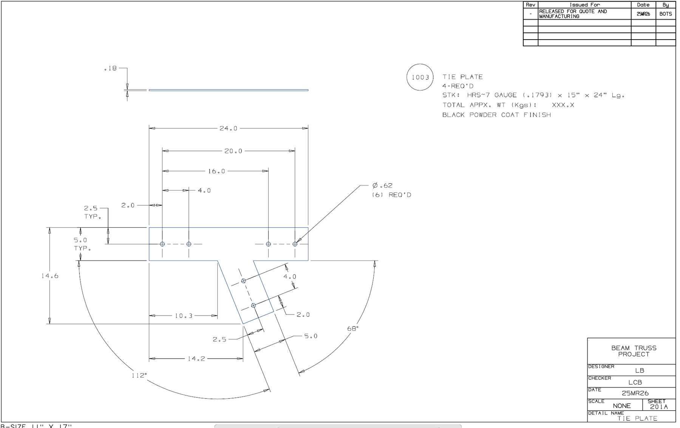Click the 2.0 dimension beside the angled leg
680x428 pixels.
[303, 314]
